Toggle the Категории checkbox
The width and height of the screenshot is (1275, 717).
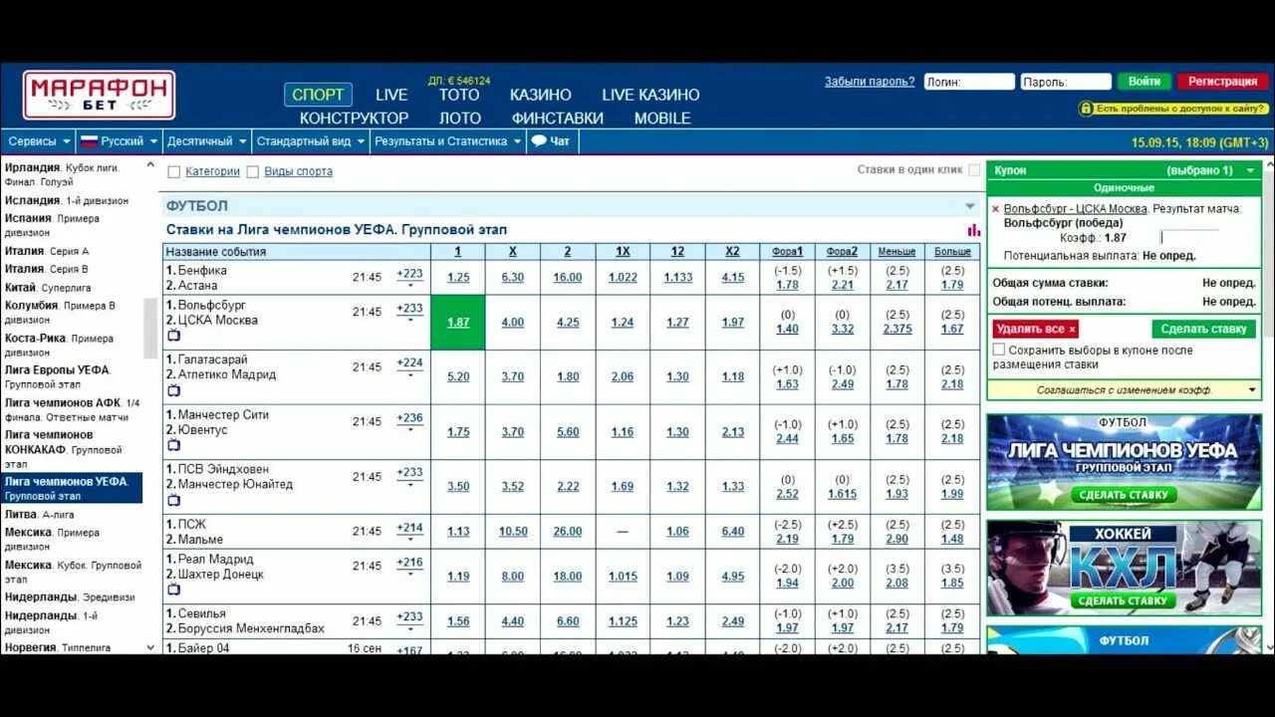(x=174, y=172)
